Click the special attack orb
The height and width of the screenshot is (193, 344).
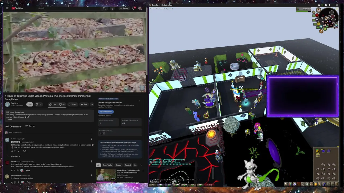[x=321, y=27]
